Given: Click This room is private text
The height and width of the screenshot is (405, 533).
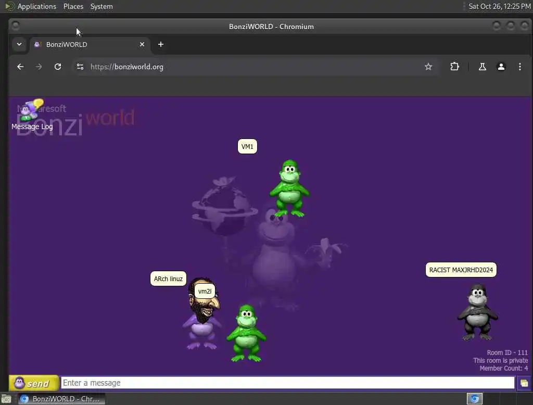Looking at the screenshot, I should pos(500,360).
